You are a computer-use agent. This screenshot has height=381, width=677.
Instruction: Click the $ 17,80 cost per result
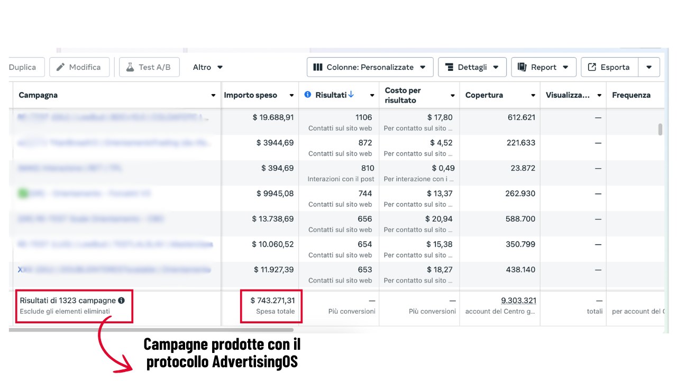point(440,117)
